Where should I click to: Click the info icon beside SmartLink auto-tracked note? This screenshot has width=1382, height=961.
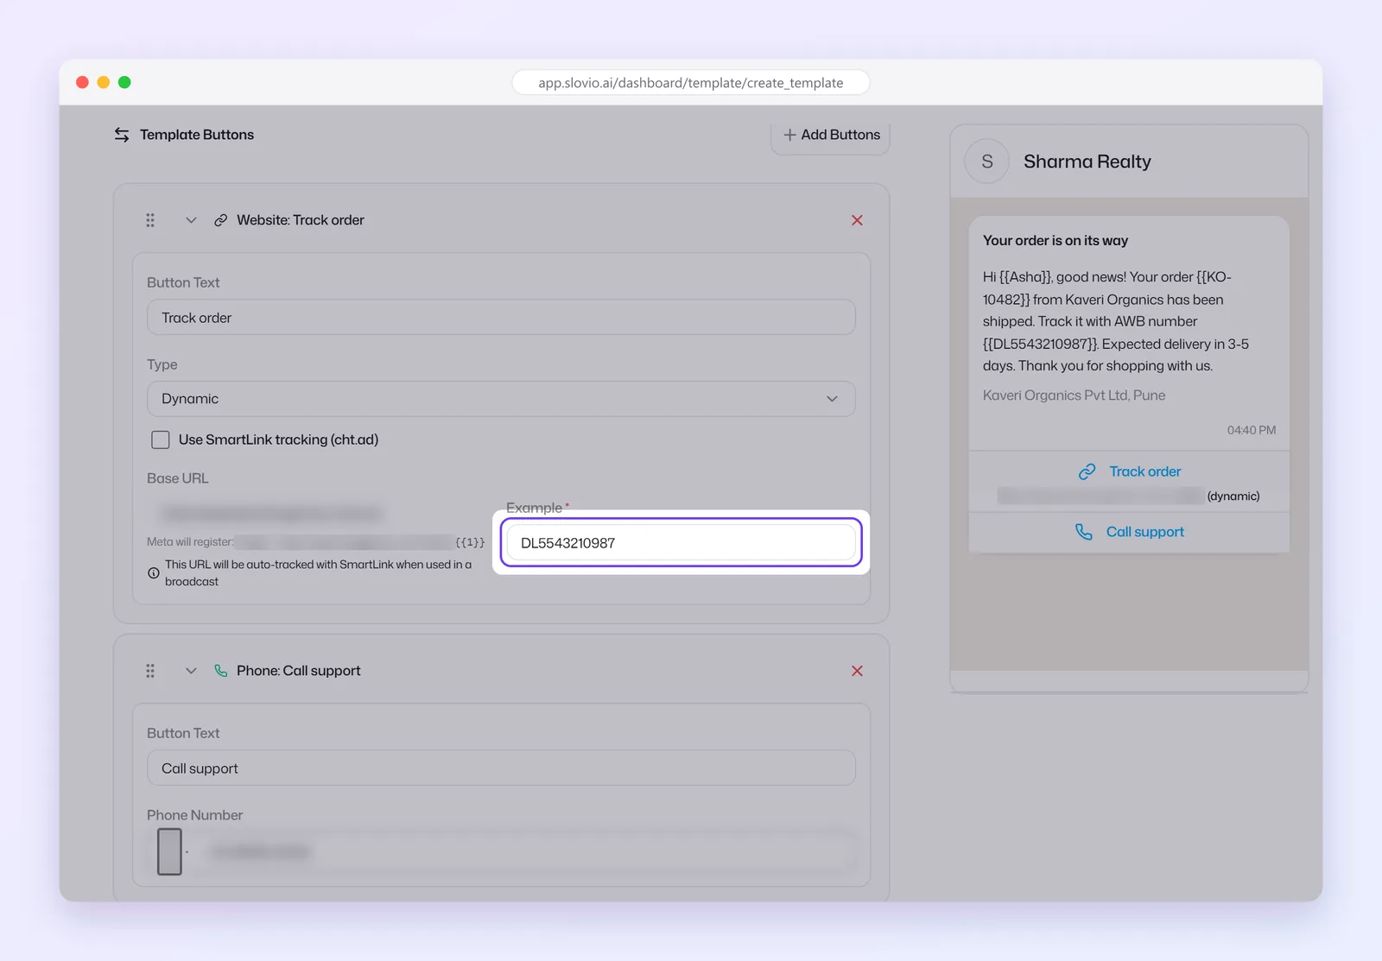(x=154, y=573)
